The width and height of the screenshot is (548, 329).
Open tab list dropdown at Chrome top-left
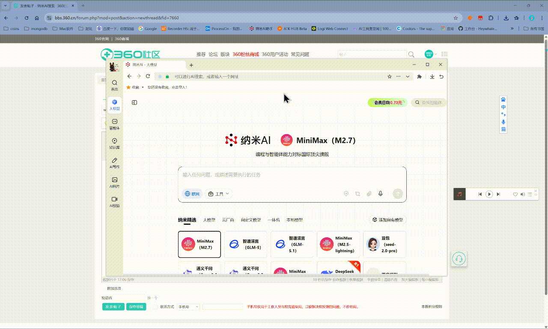point(6,6)
